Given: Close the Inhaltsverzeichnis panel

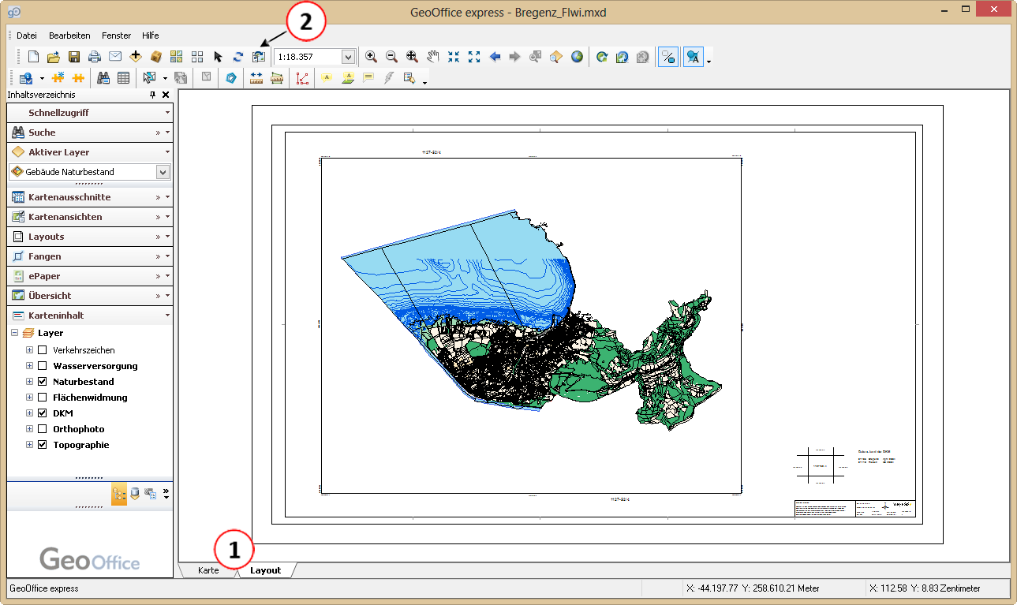Looking at the screenshot, I should 166,95.
